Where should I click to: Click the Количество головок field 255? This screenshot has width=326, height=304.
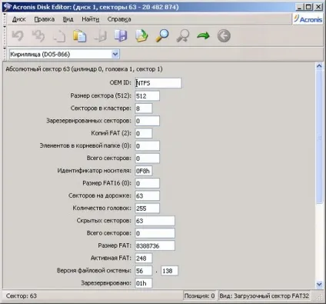(148, 209)
